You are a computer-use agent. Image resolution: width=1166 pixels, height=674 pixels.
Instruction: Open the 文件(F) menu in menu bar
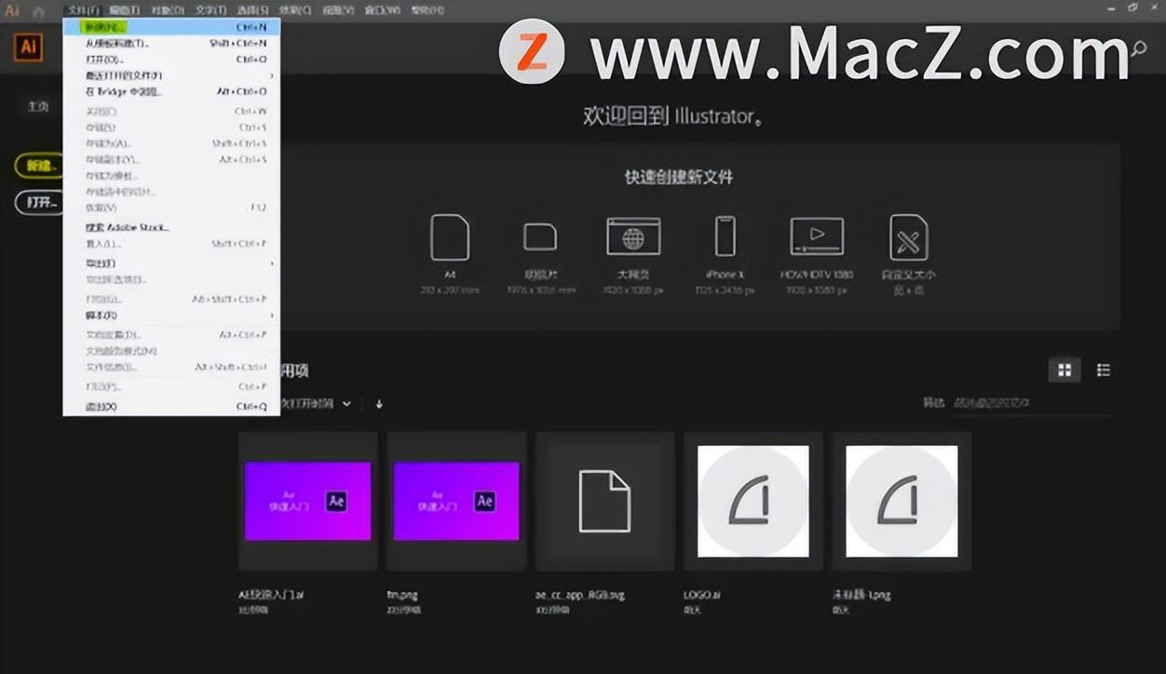83,10
